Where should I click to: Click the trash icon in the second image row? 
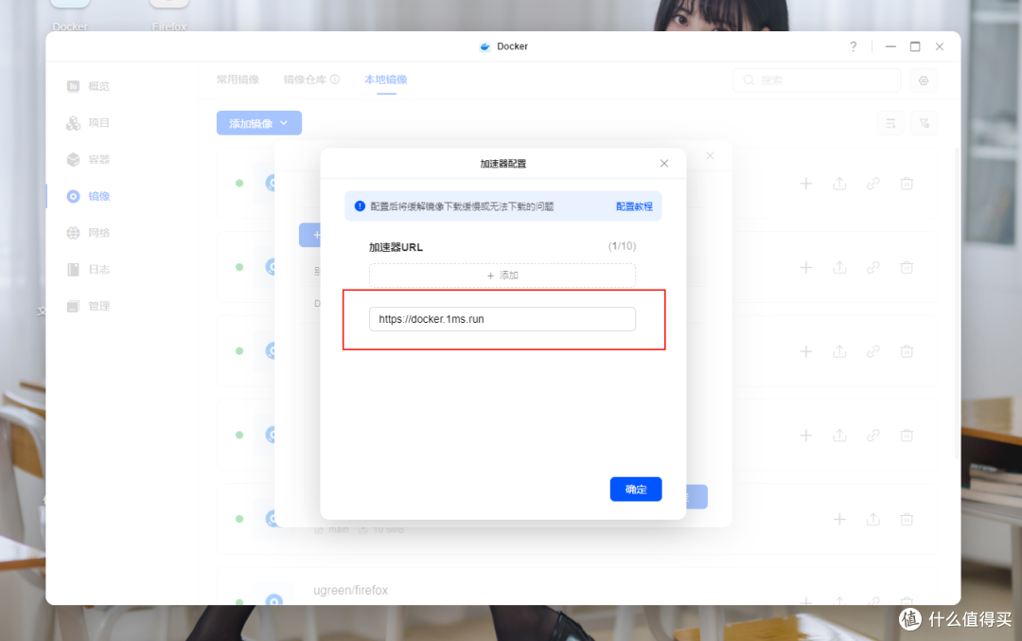point(907,267)
